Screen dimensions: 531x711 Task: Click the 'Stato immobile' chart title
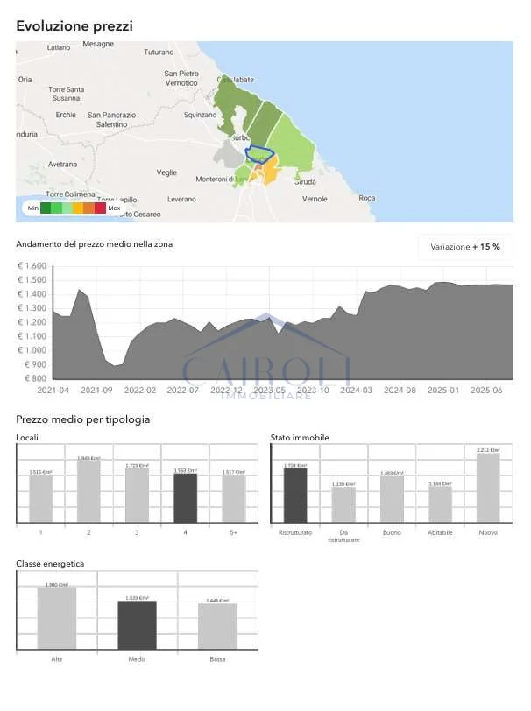(300, 438)
